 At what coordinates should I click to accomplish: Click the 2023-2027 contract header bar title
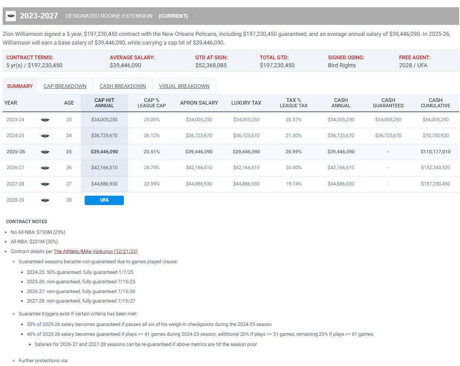pos(39,16)
